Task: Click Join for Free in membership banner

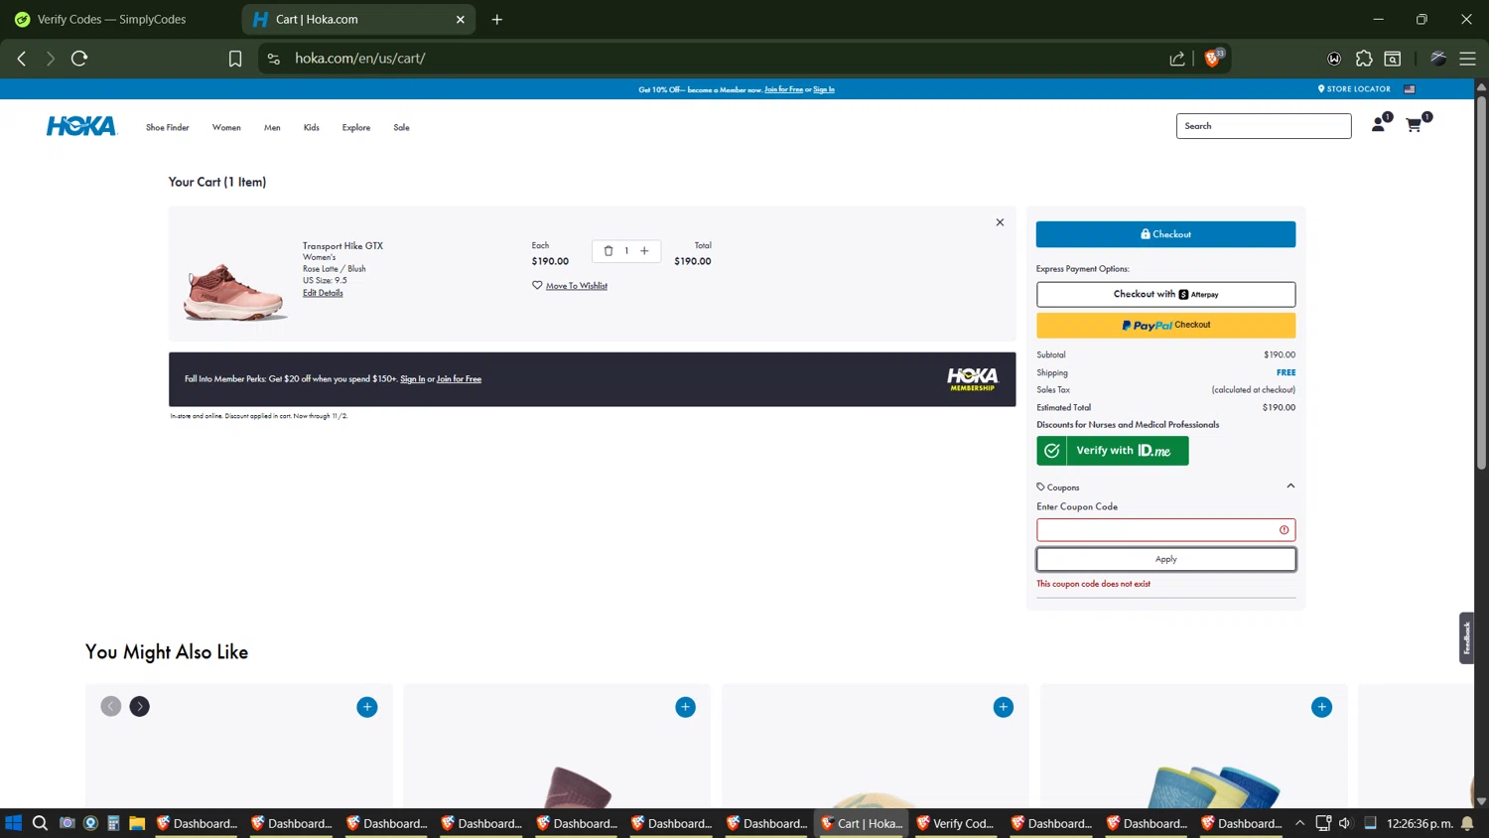Action: (x=459, y=379)
